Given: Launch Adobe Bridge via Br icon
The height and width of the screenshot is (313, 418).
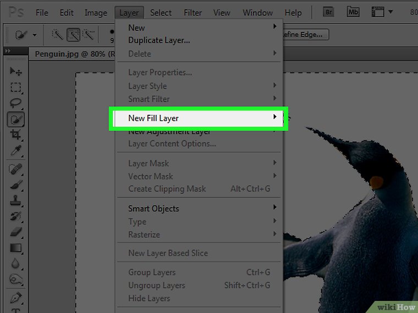Looking at the screenshot, I should [x=328, y=12].
